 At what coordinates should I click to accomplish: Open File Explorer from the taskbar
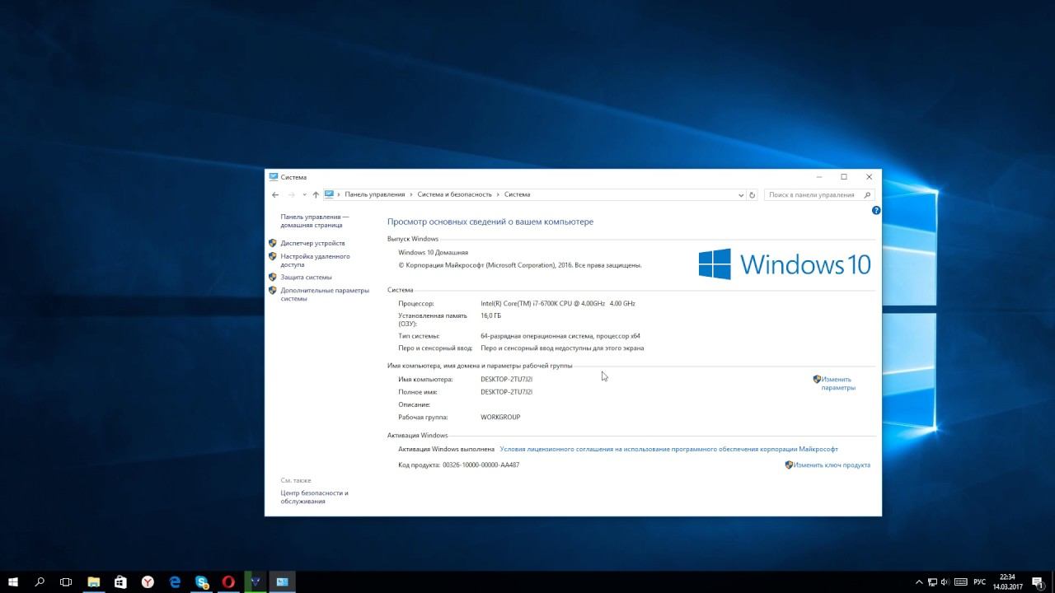(x=94, y=581)
